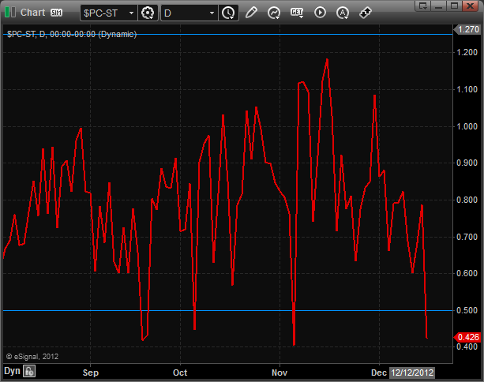Click the 0.800 value on price axis
The width and height of the screenshot is (484, 382).
[467, 200]
